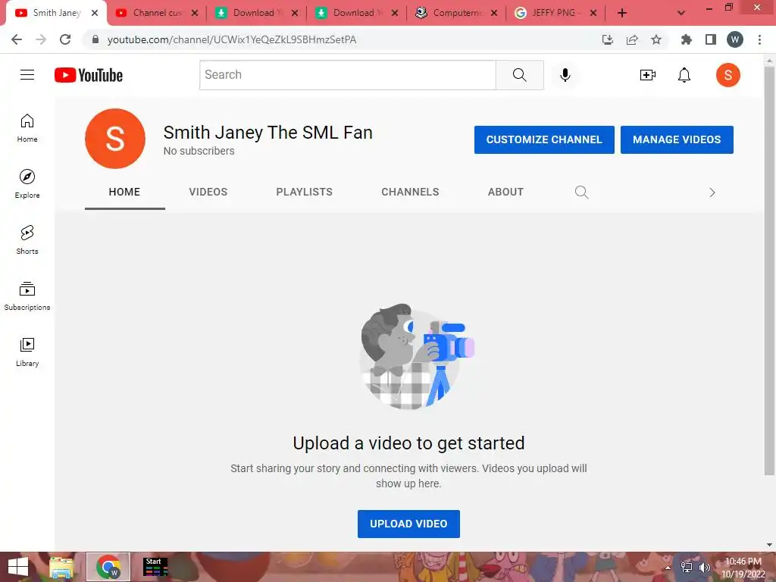Go to Home in the sidebar
Screen dimensions: 776x582
point(27,128)
